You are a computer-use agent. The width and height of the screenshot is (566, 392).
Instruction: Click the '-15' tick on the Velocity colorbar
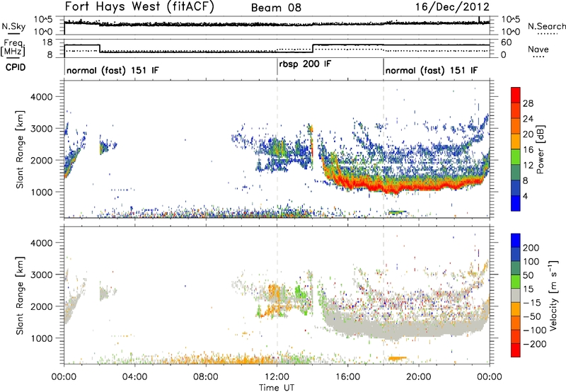coord(532,302)
